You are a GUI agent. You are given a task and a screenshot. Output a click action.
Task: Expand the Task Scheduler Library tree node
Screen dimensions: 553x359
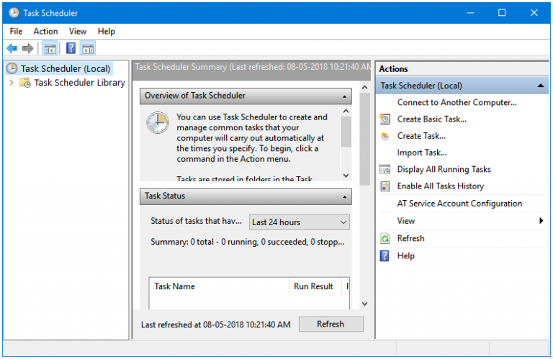pos(12,83)
